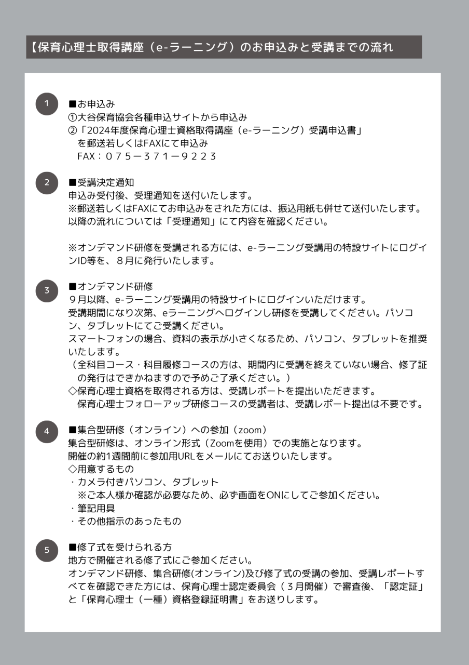Click the カメラ付きパソコン、タブレット bullet
469x665 pixels.
[145, 483]
